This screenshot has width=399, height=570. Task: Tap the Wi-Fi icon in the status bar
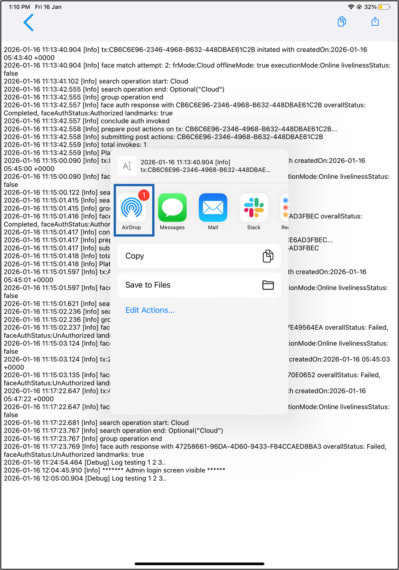[x=351, y=7]
